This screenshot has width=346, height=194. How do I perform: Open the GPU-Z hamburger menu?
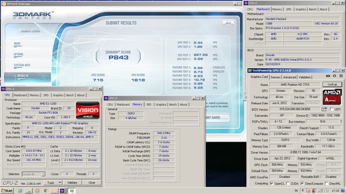coord(341,76)
